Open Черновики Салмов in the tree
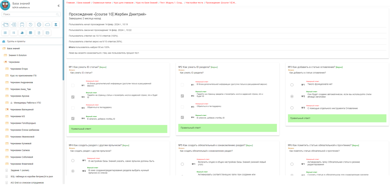Image resolution: width=390 pixels, height=186 pixels. point(20,150)
